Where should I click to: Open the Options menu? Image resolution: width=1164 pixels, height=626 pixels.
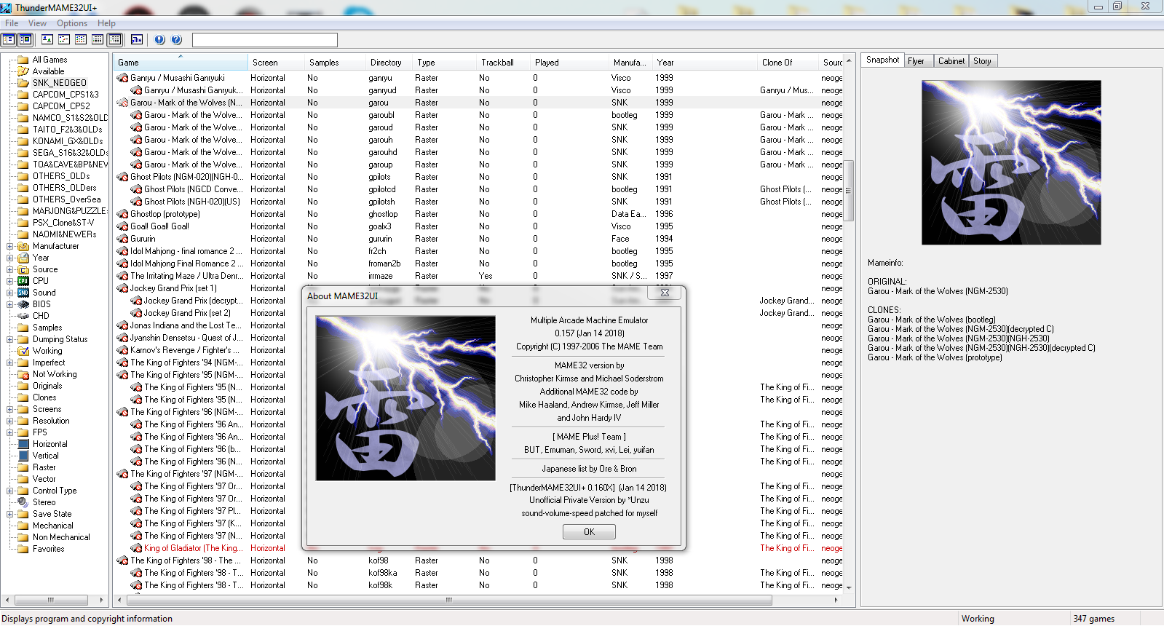pos(72,23)
